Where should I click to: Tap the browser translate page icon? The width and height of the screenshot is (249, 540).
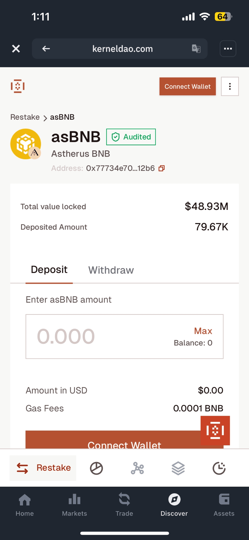196,49
